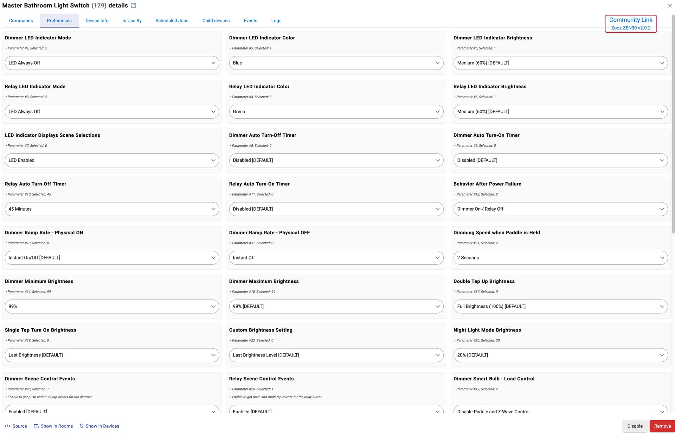The width and height of the screenshot is (675, 433).
Task: Switch to the Logs tab
Action: click(276, 21)
